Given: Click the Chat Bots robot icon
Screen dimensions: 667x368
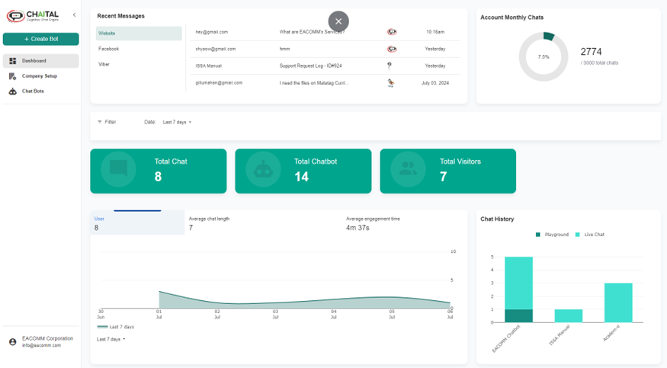Looking at the screenshot, I should click(13, 91).
